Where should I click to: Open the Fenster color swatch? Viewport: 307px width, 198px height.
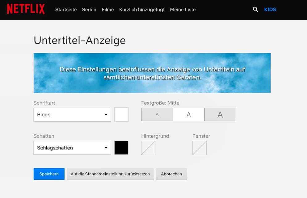(x=200, y=148)
